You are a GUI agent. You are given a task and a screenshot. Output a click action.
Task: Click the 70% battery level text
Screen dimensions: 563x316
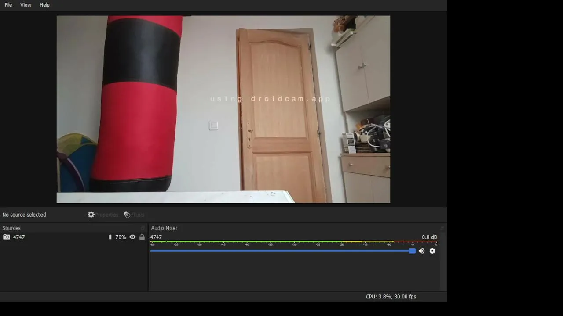tap(121, 237)
